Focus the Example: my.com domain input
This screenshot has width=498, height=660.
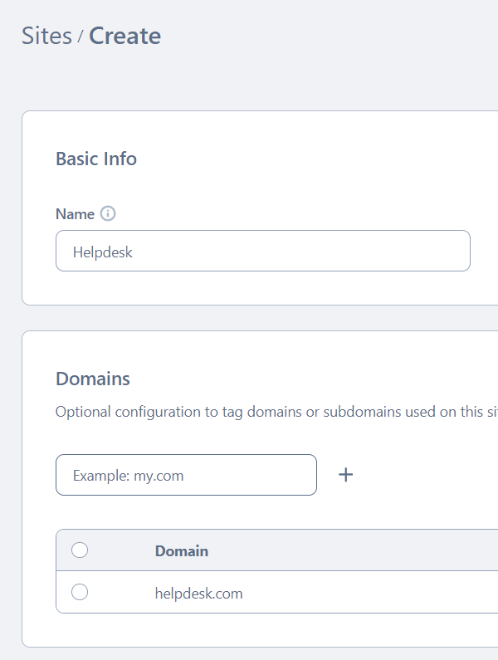click(186, 475)
